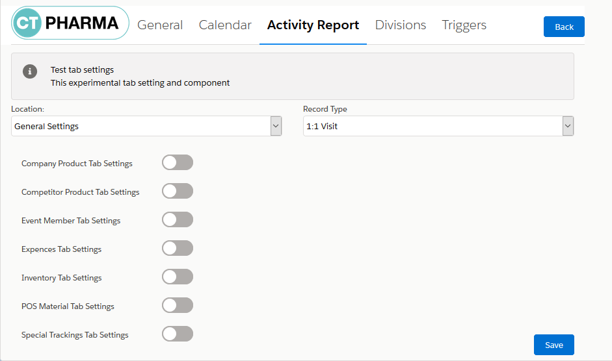Open the Calendar tab
Image resolution: width=612 pixels, height=361 pixels.
click(x=225, y=25)
